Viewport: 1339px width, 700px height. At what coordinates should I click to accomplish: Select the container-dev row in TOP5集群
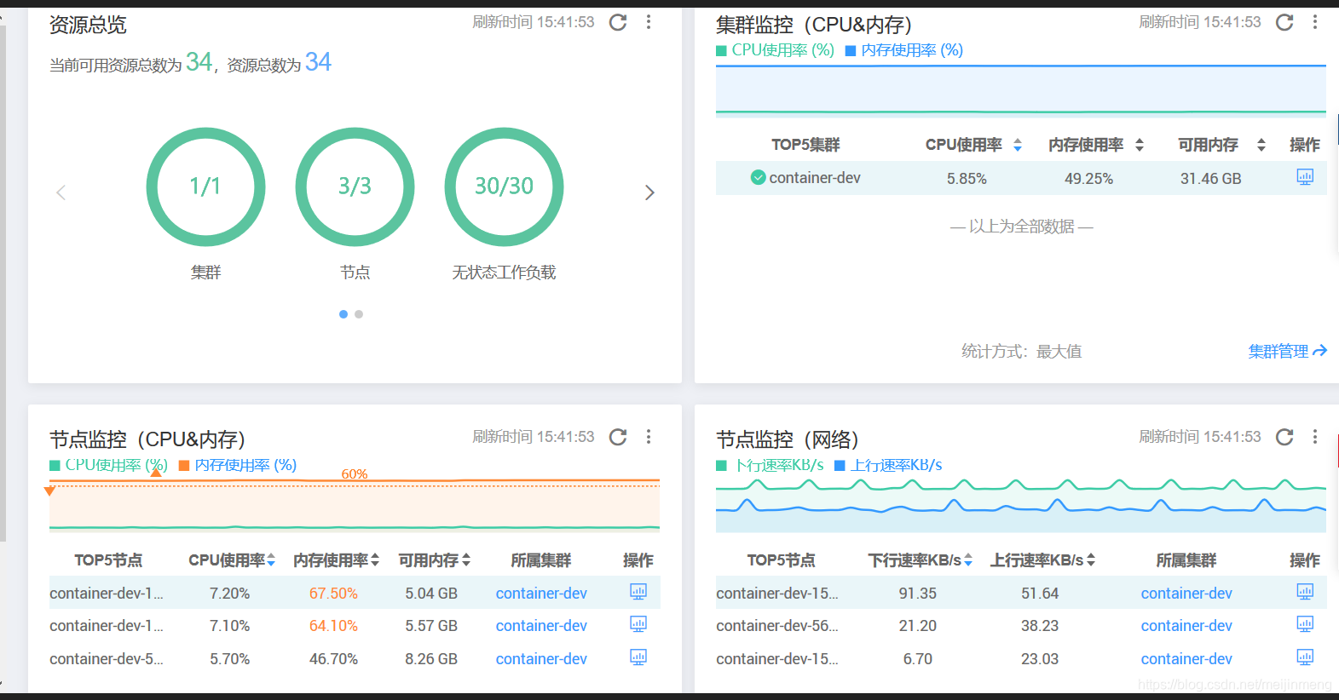(x=1021, y=178)
